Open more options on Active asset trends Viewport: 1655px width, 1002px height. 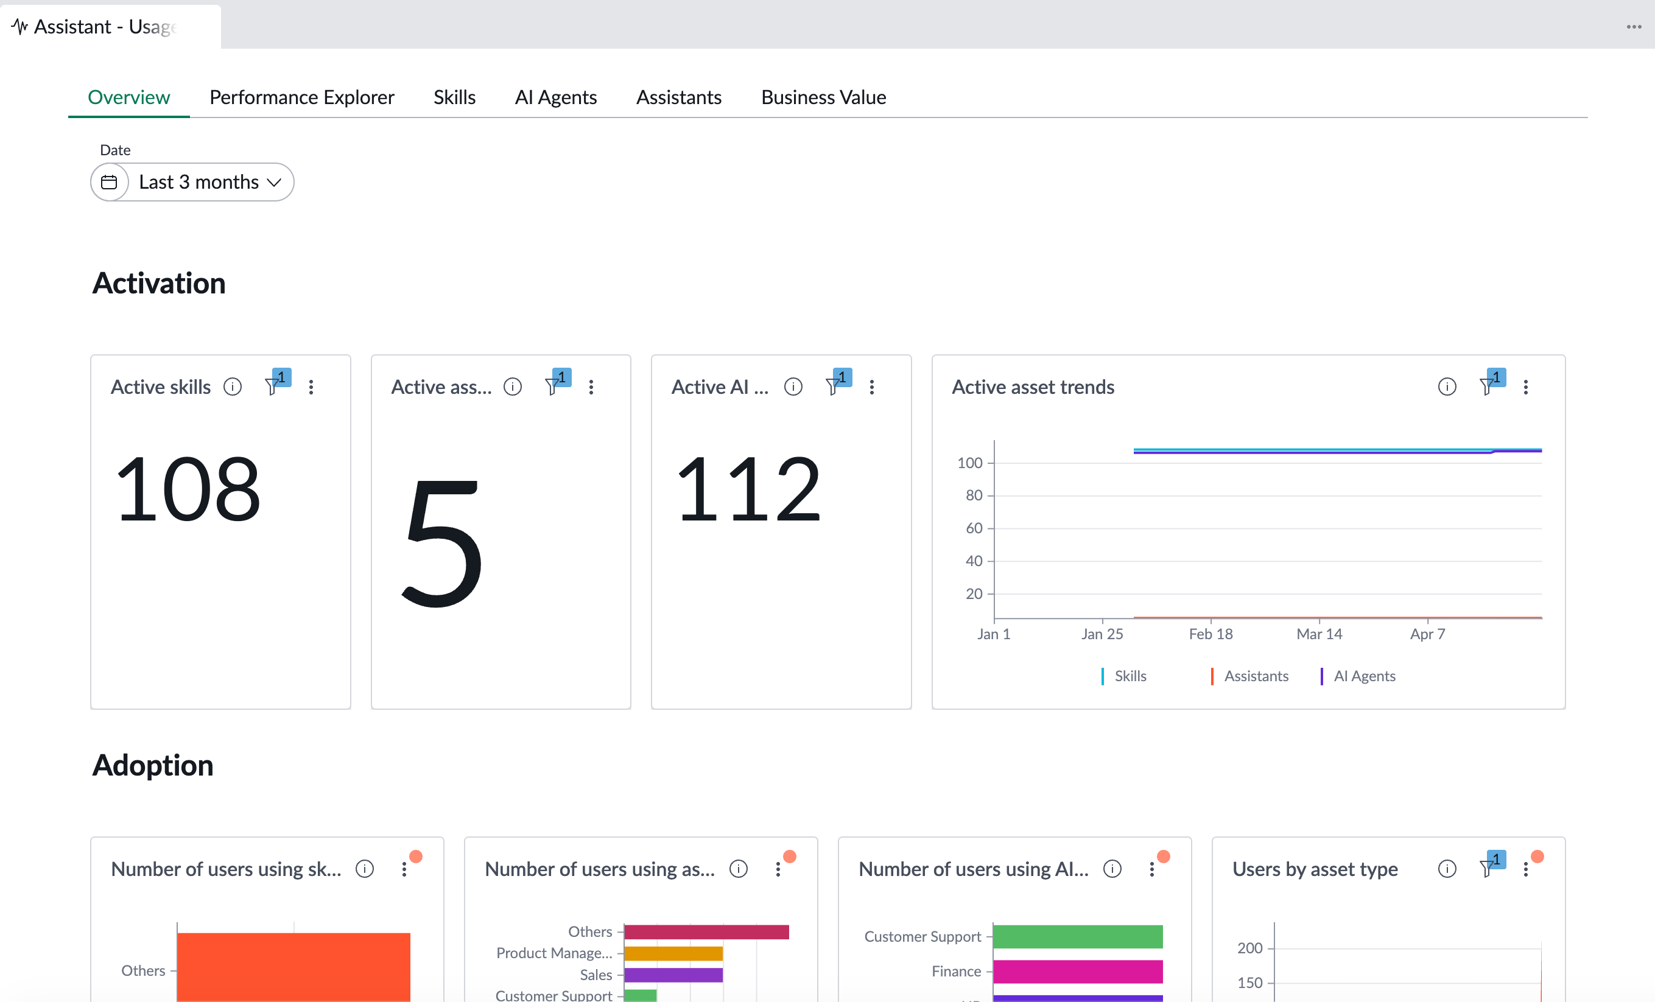point(1525,387)
